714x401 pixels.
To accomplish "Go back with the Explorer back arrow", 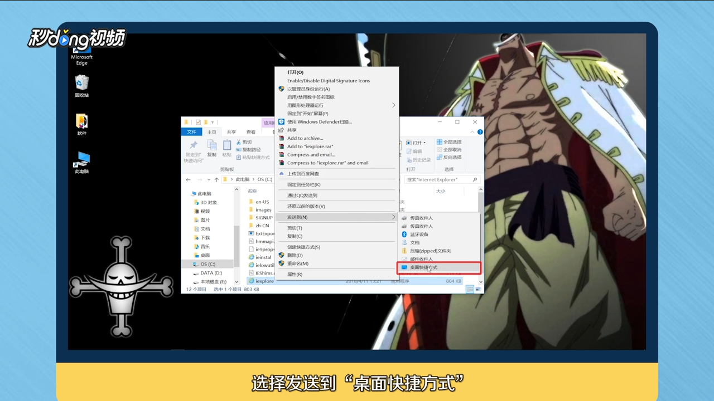I will 188,179.
